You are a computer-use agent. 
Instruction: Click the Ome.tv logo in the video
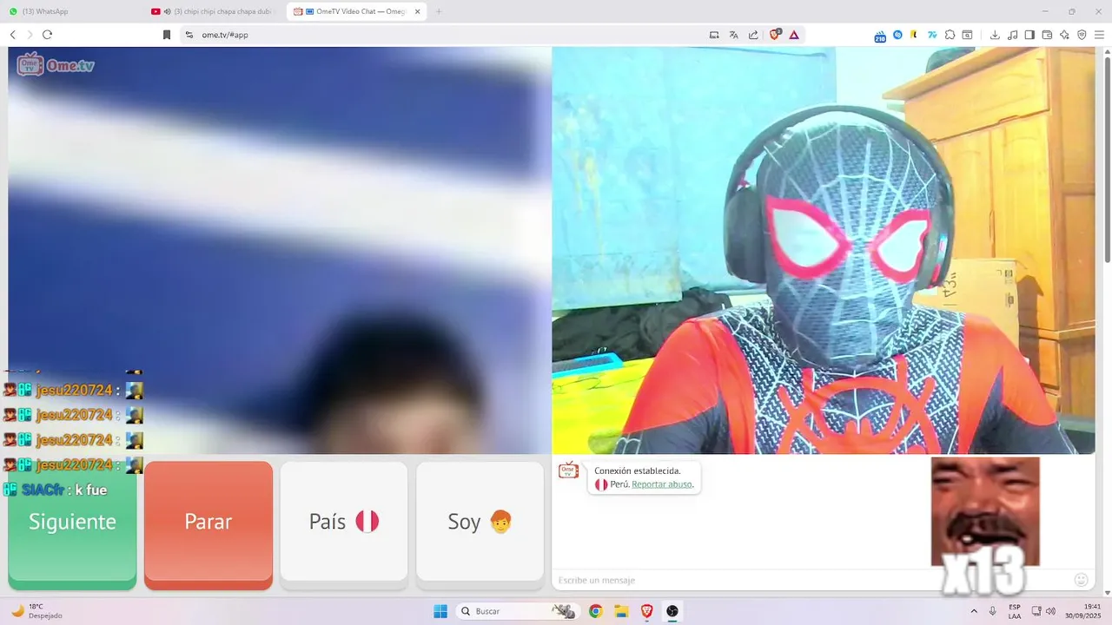pos(56,65)
